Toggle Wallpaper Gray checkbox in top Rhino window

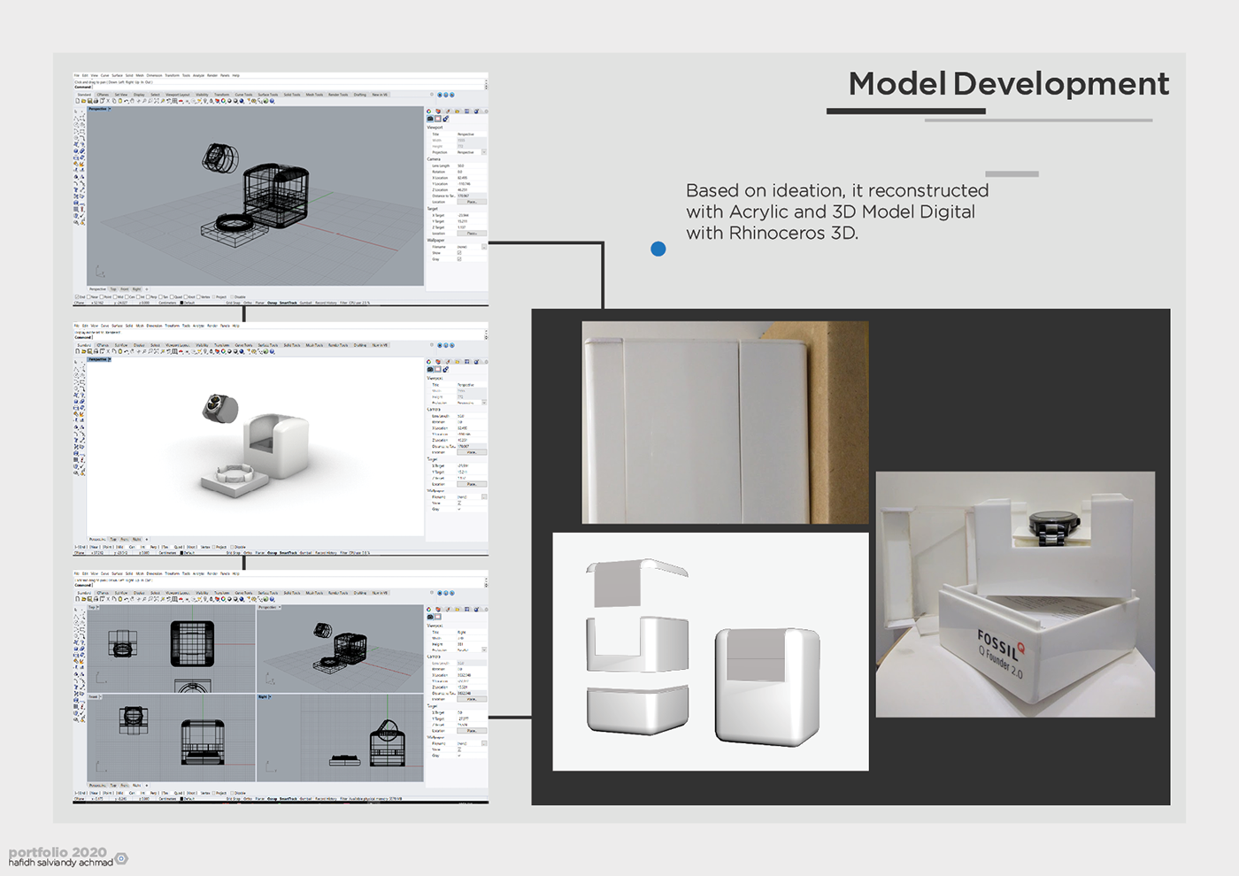(x=459, y=259)
